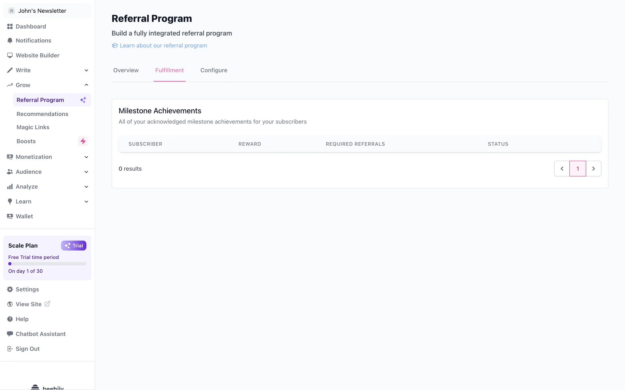Open Recommendations under Grow
Image resolution: width=625 pixels, height=390 pixels.
(42, 114)
